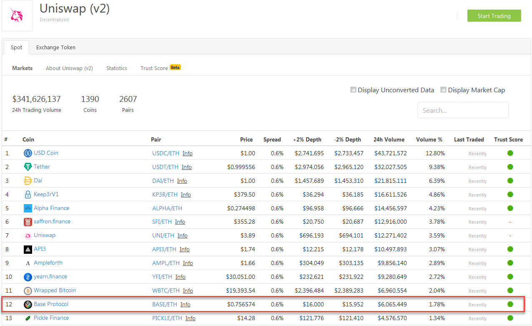The width and height of the screenshot is (532, 326).
Task: Open the WBTC/ETH pair link
Action: coord(166,291)
